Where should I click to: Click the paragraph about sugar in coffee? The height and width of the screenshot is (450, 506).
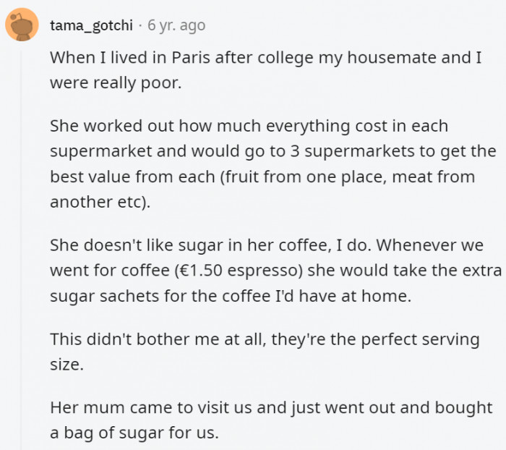click(x=267, y=270)
